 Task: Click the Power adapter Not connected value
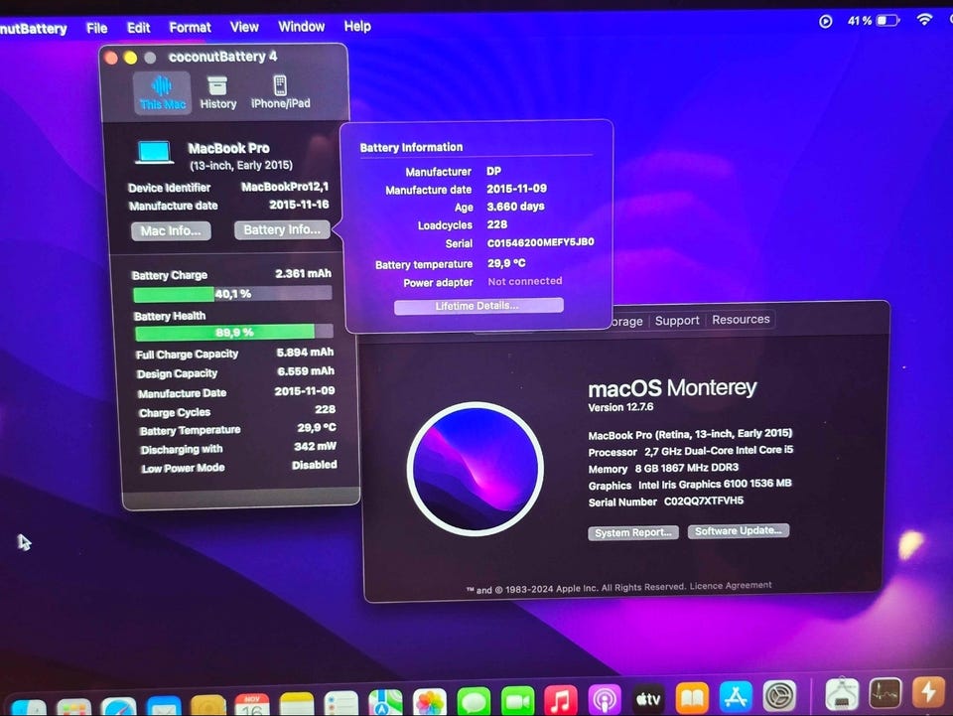pos(525,281)
